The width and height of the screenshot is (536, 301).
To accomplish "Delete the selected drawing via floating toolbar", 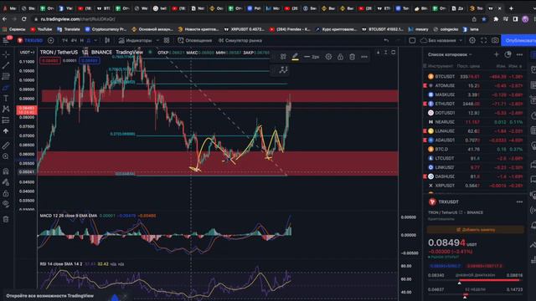I will click(x=352, y=57).
